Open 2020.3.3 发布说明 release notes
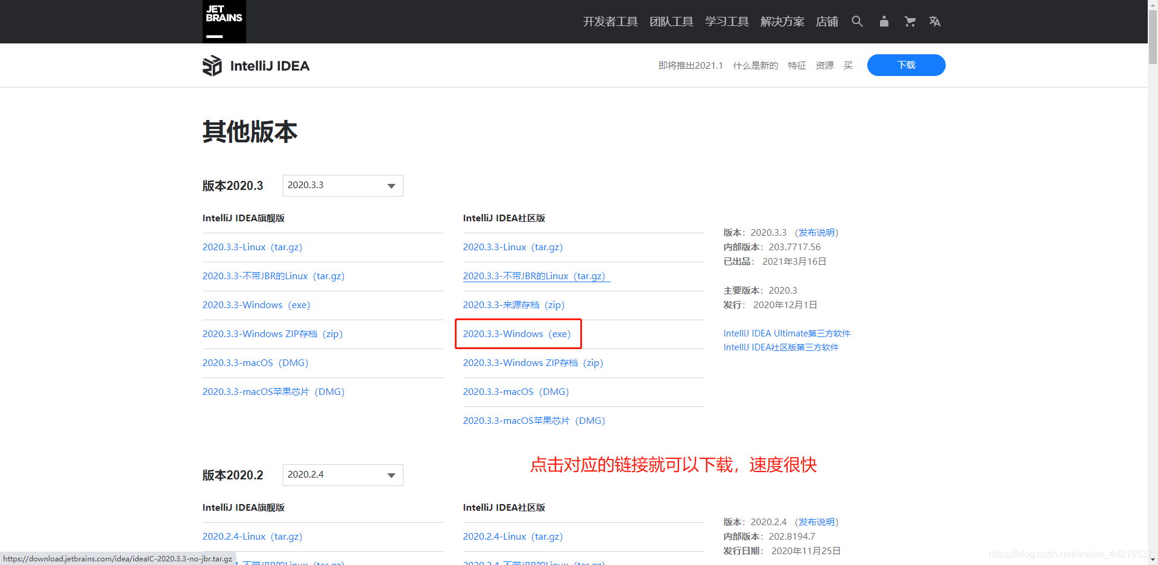Image resolution: width=1158 pixels, height=565 pixels. click(817, 233)
